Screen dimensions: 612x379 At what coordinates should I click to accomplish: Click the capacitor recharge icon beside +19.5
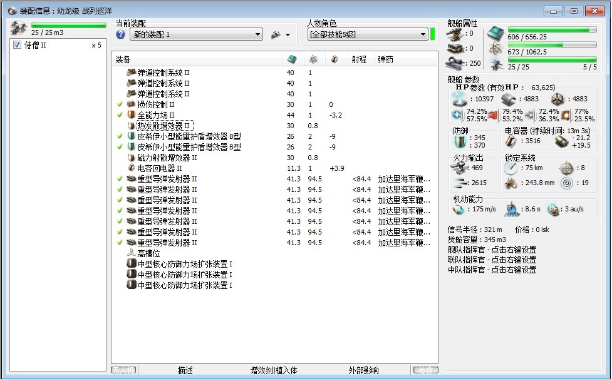[562, 142]
